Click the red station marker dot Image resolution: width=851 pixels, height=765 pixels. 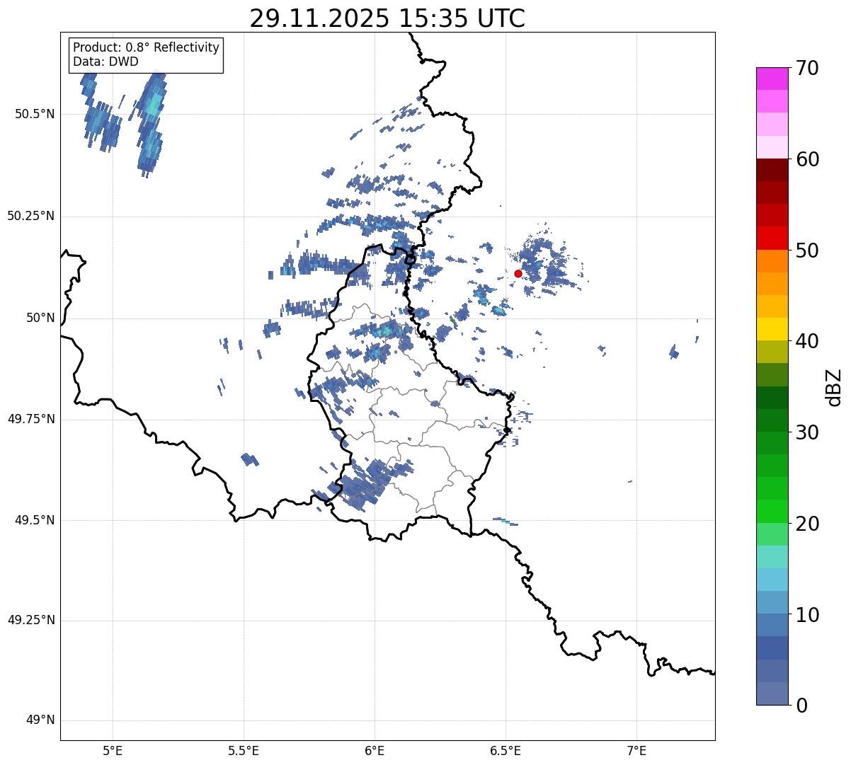(x=518, y=273)
